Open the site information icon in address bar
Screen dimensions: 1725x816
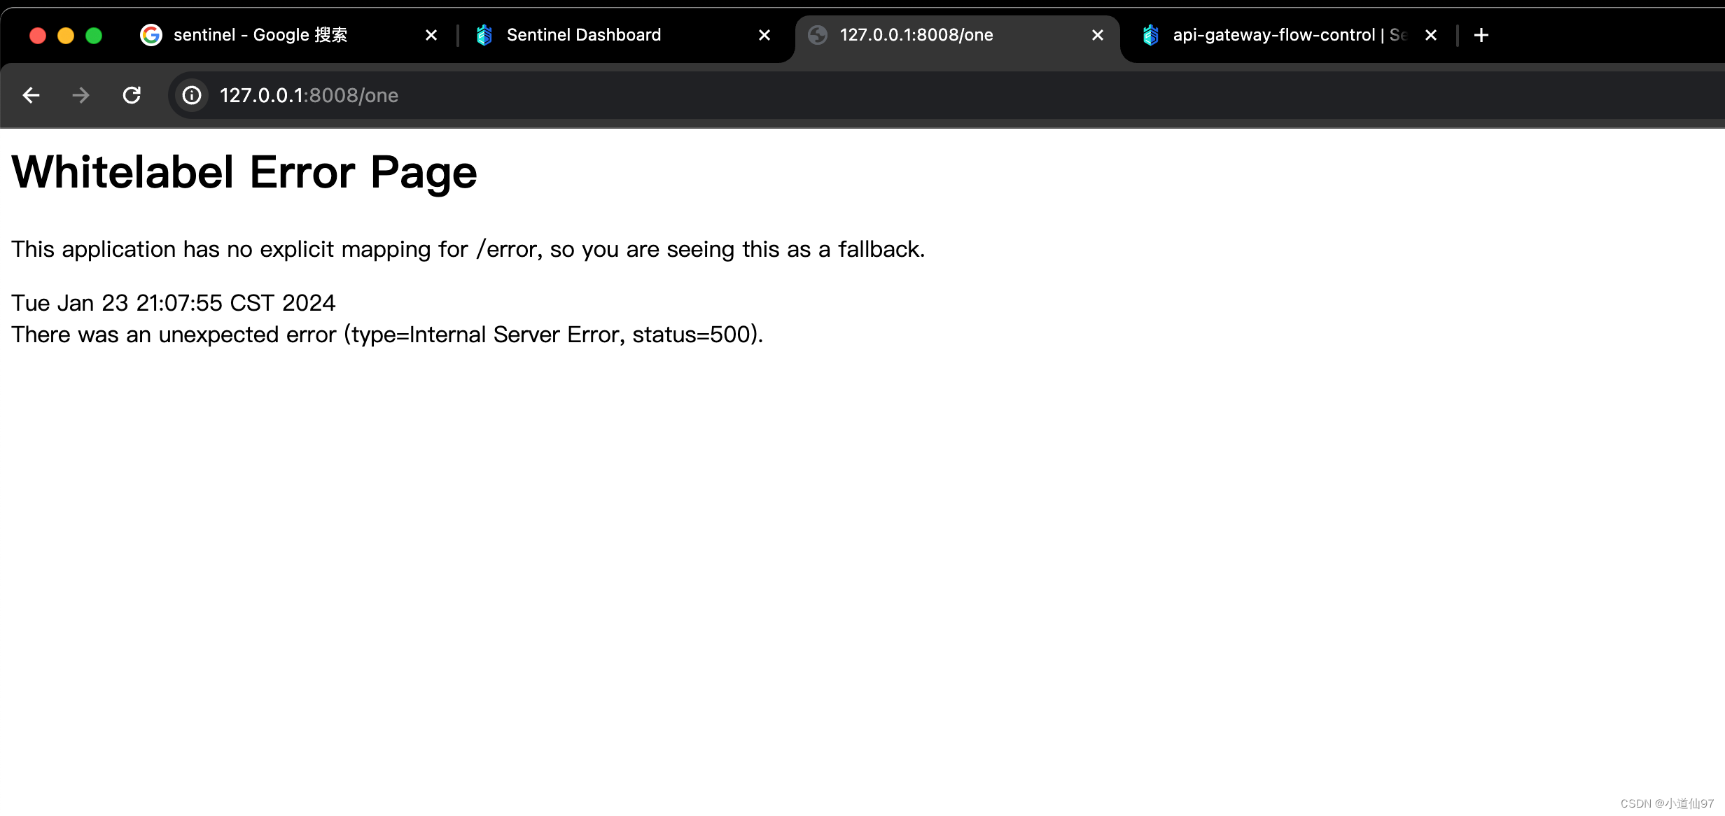pos(192,95)
